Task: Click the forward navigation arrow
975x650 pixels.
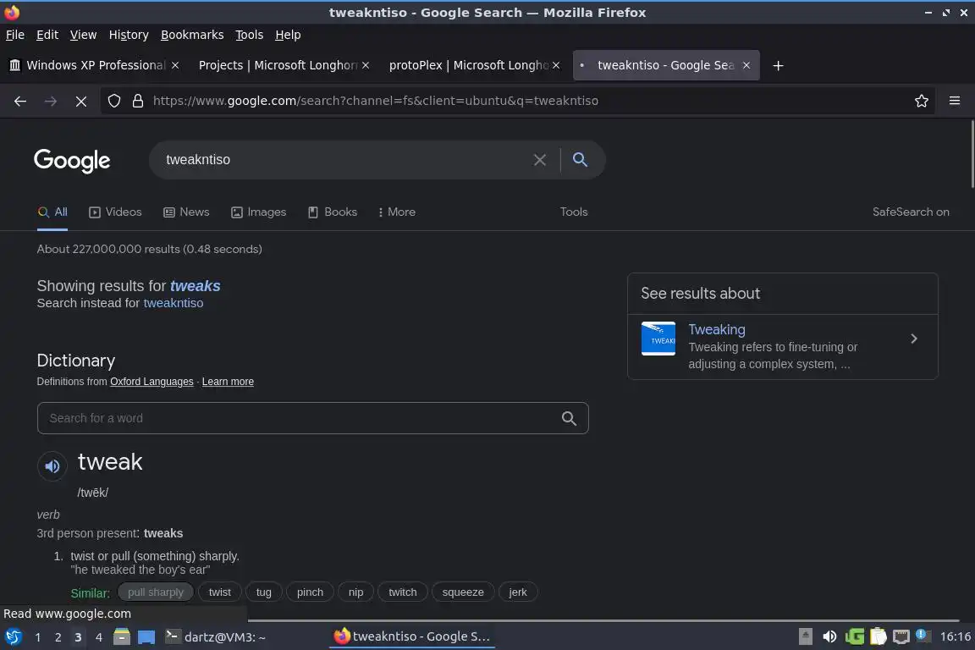Action: [x=51, y=101]
